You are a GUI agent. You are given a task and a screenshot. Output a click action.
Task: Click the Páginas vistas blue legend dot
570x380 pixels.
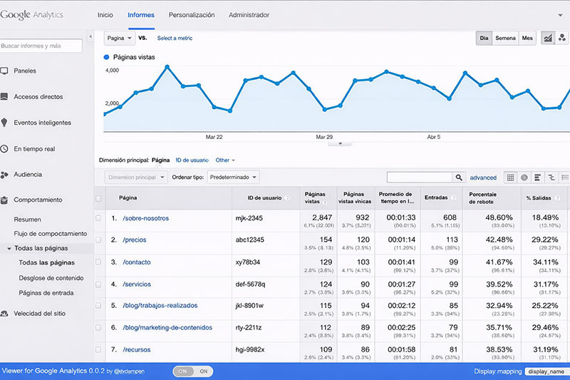tap(106, 57)
